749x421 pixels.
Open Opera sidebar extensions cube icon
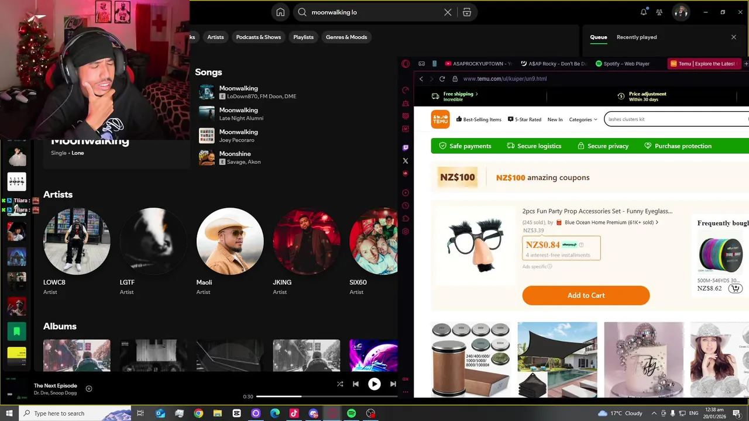pos(406,219)
